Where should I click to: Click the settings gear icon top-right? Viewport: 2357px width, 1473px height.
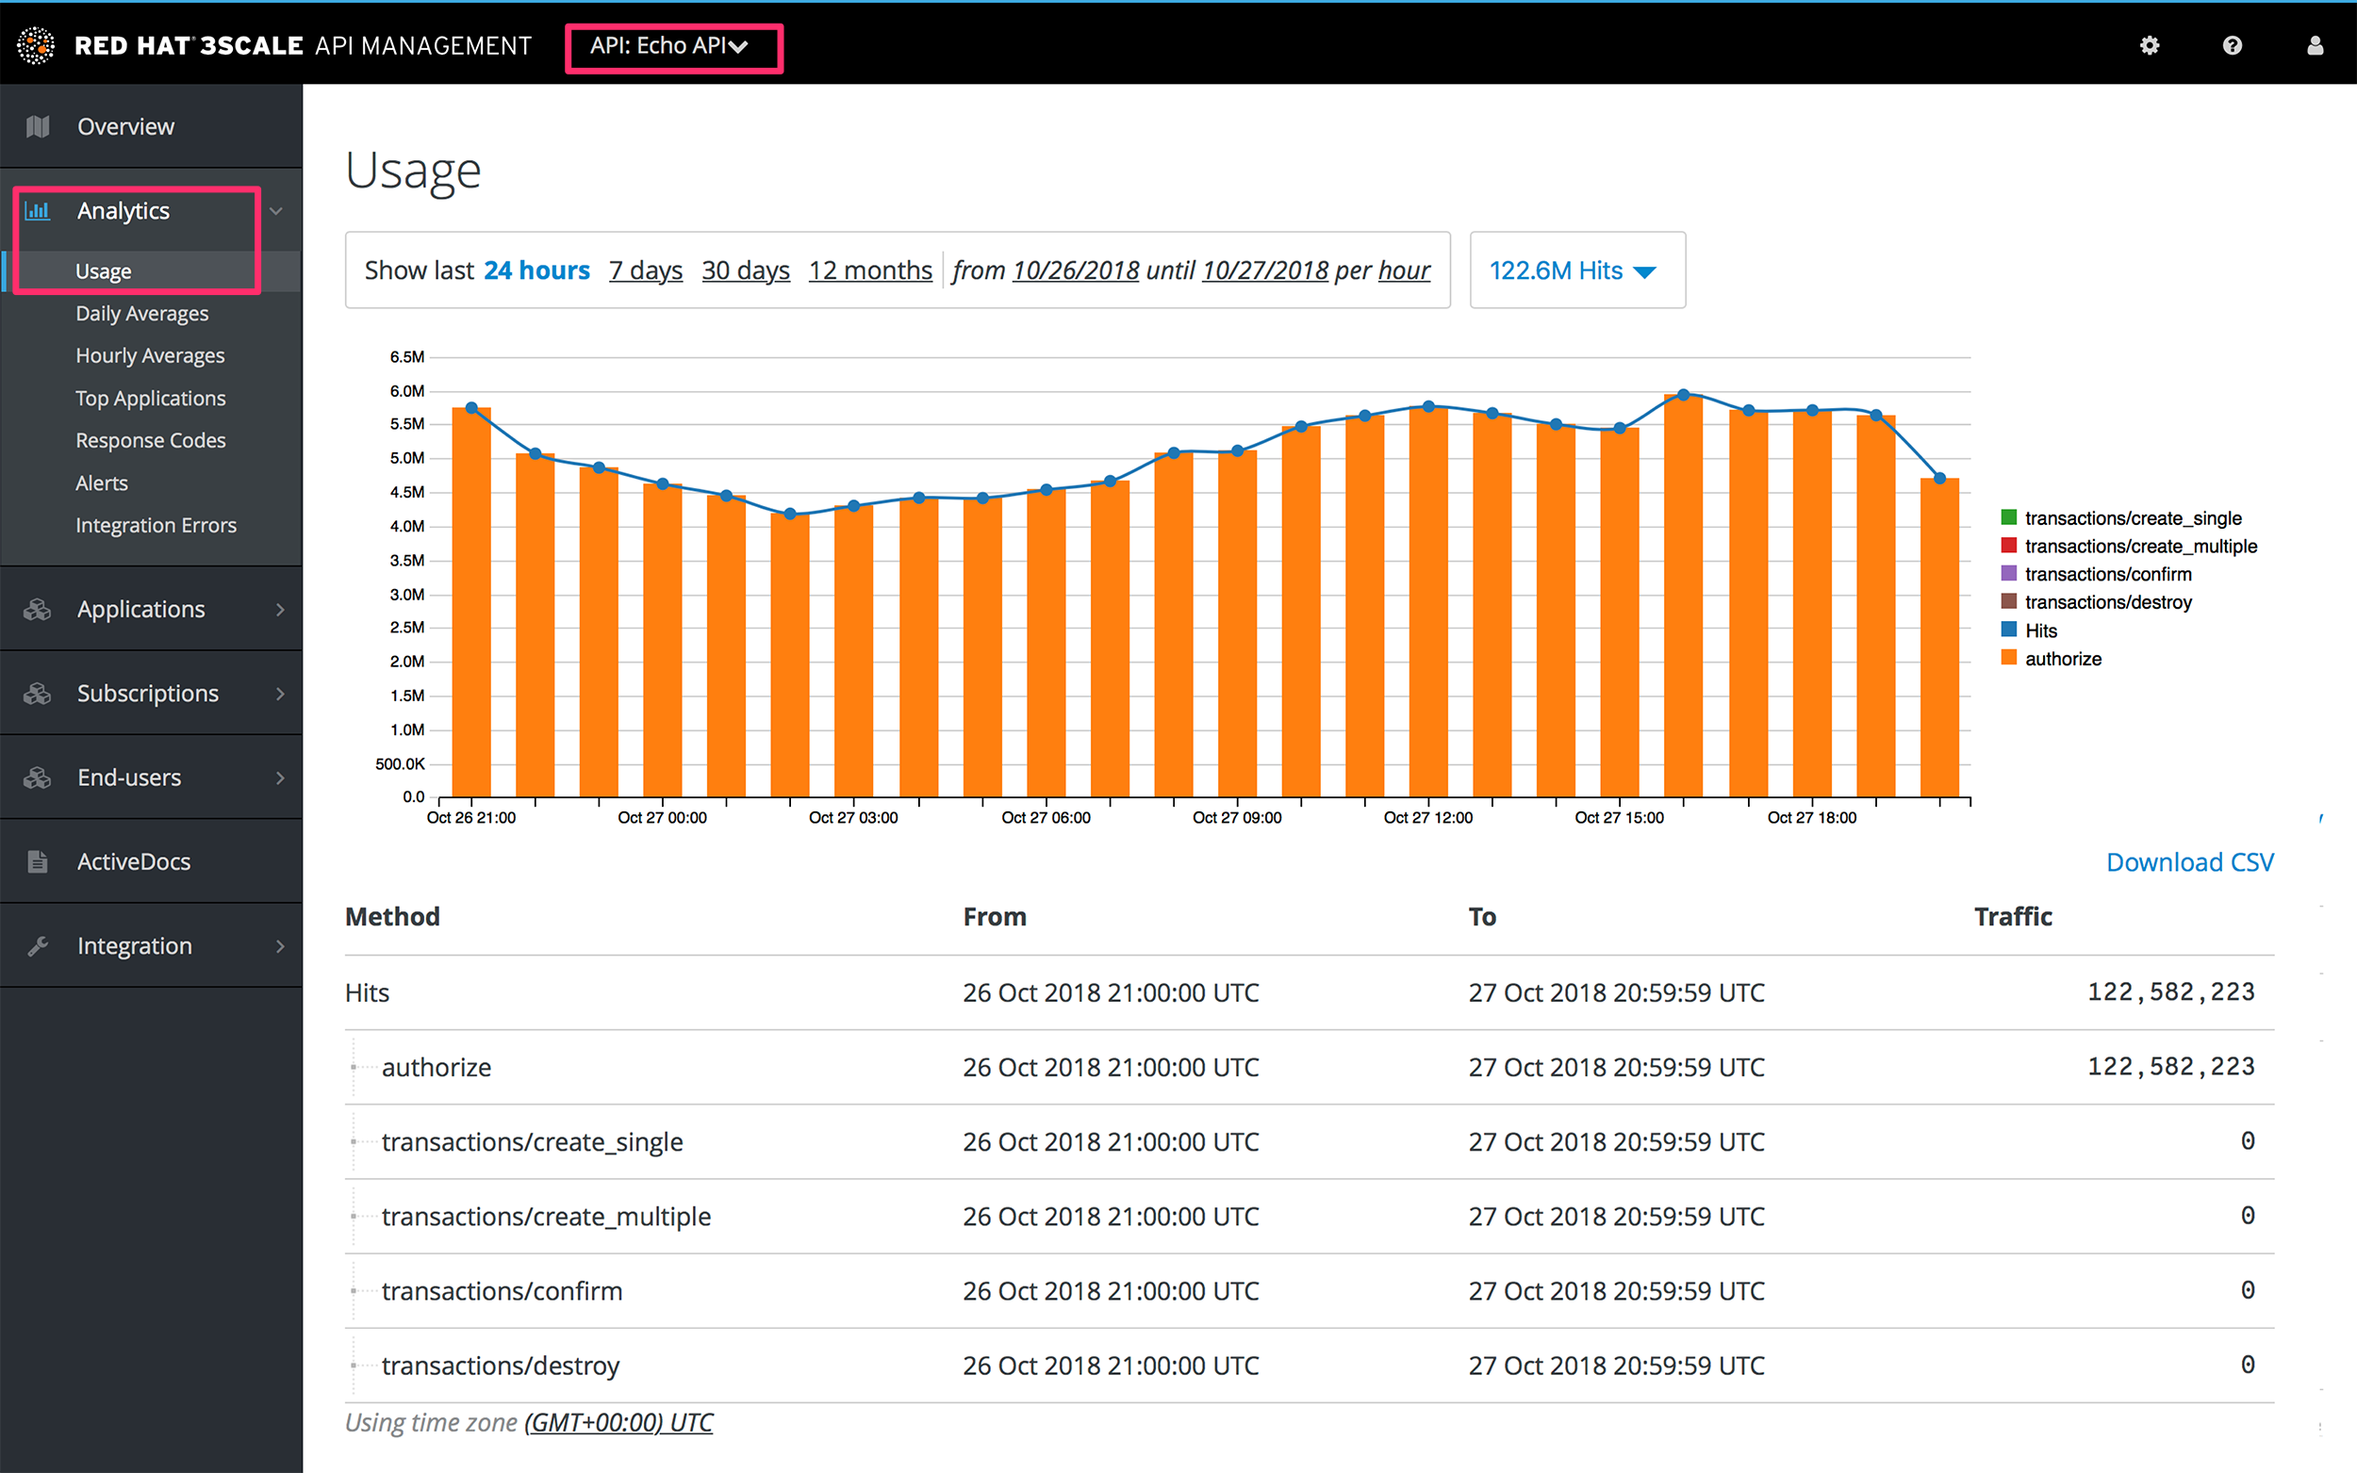(x=2149, y=46)
